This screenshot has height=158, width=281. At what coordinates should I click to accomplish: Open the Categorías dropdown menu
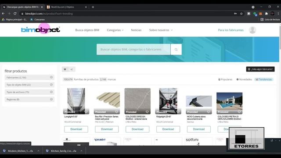click(x=115, y=30)
